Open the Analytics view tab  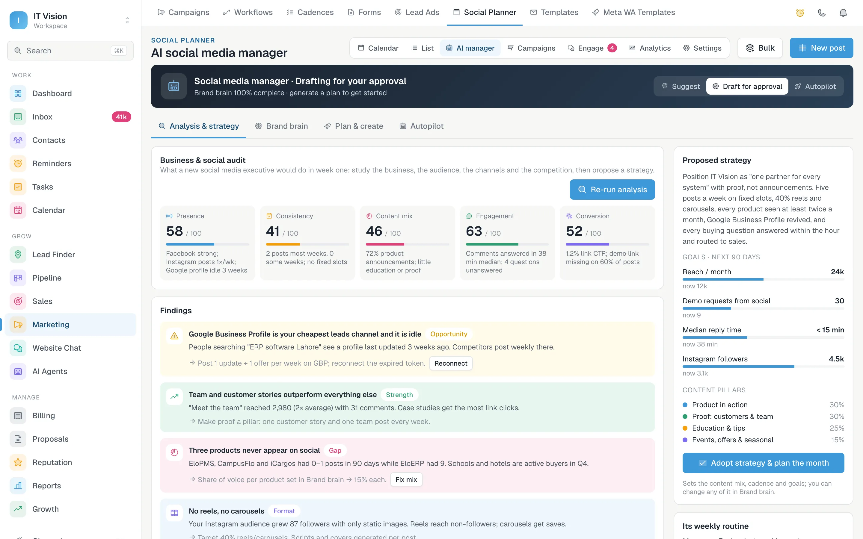[x=650, y=48]
